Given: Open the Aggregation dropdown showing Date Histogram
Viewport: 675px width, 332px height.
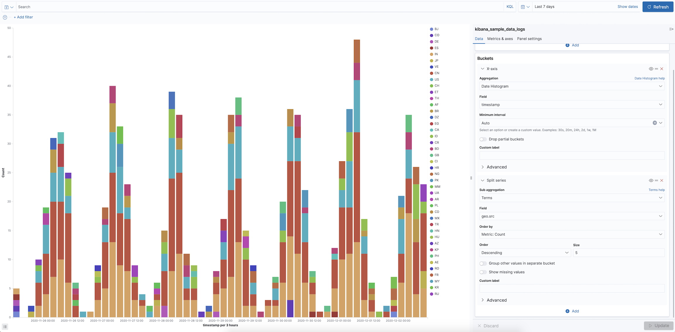Looking at the screenshot, I should pyautogui.click(x=572, y=86).
